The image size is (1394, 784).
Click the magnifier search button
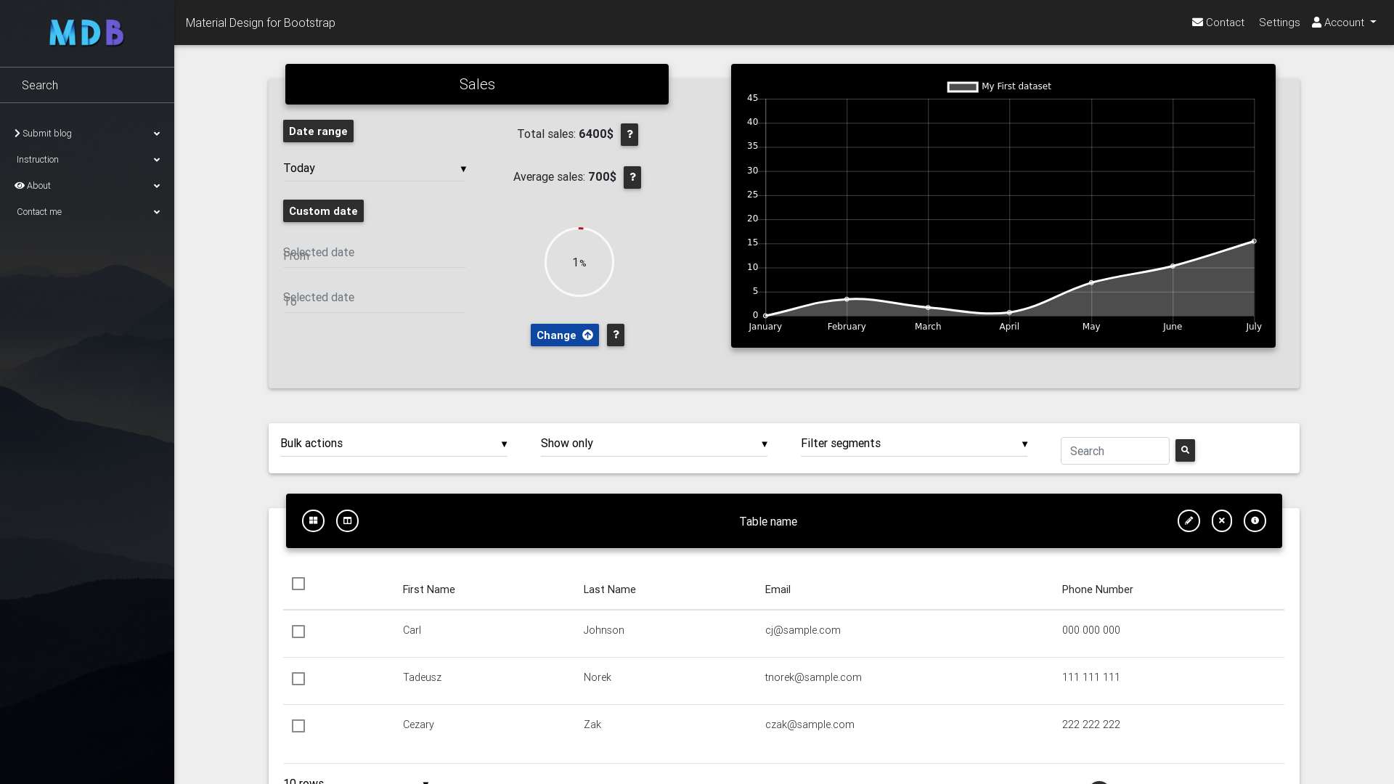(1185, 450)
